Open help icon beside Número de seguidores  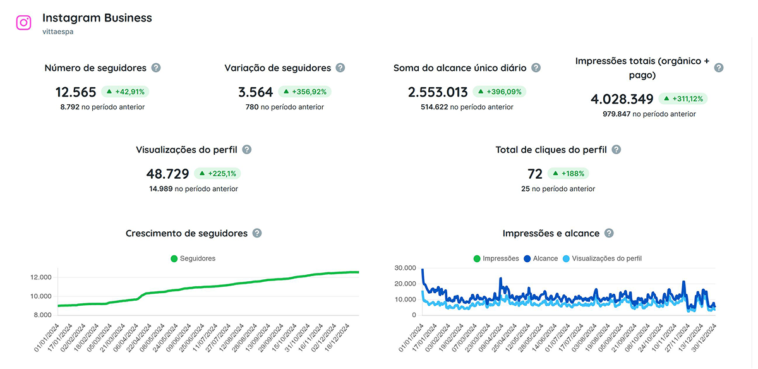(x=156, y=68)
